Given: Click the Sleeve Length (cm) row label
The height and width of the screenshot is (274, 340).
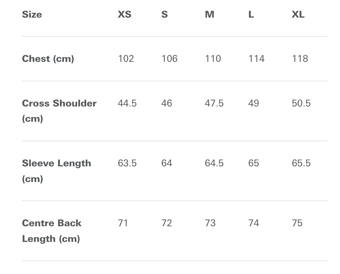Looking at the screenshot, I should point(56,171).
